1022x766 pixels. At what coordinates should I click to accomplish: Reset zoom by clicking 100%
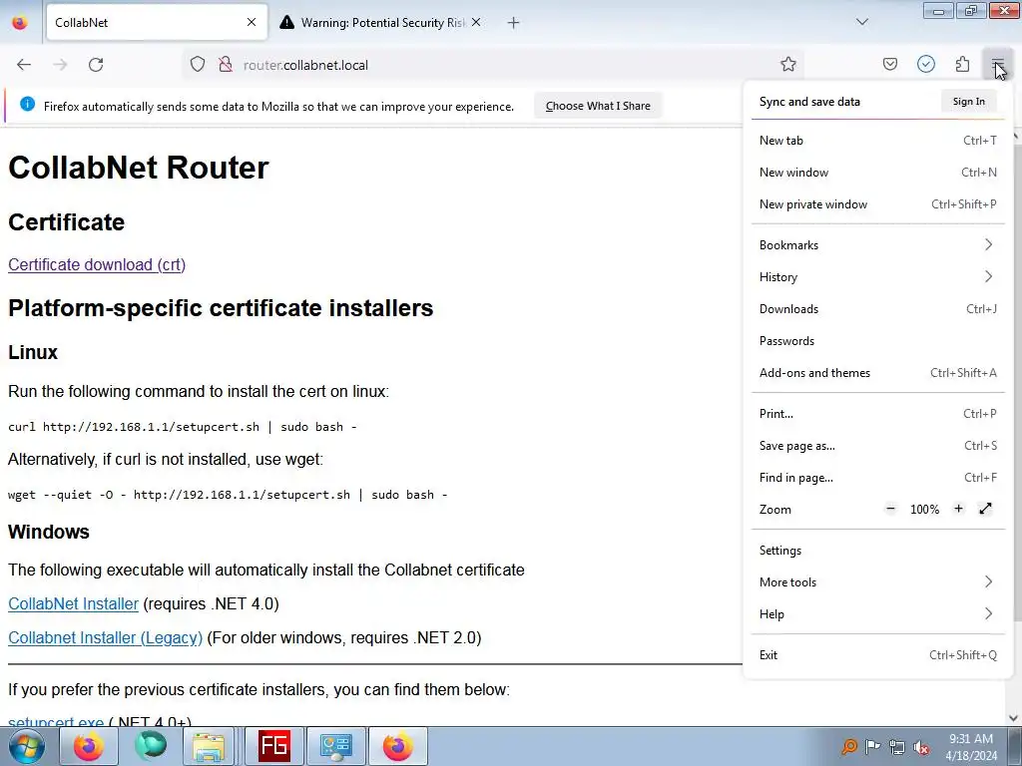click(924, 510)
